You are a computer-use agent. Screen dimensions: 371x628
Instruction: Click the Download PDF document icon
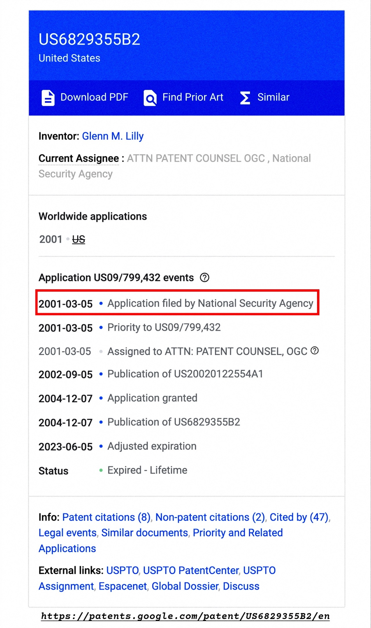click(x=48, y=98)
